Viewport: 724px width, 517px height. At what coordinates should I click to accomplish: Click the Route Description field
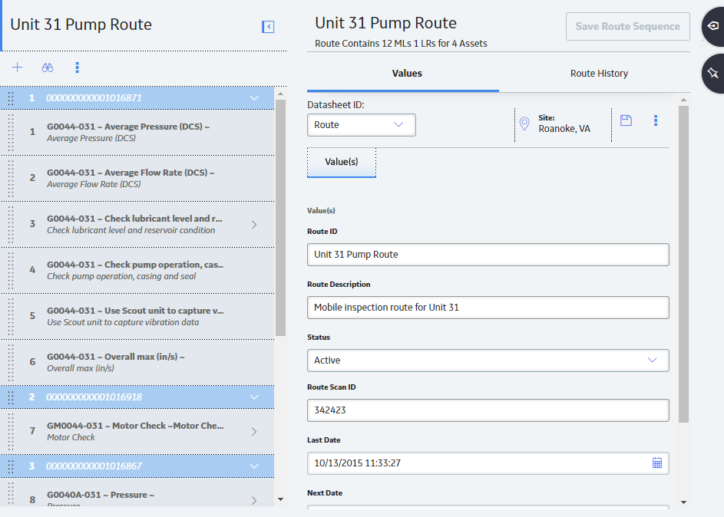coord(488,308)
